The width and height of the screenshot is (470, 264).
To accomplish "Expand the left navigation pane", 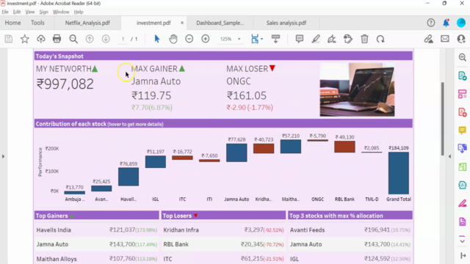I will pyautogui.click(x=3, y=156).
